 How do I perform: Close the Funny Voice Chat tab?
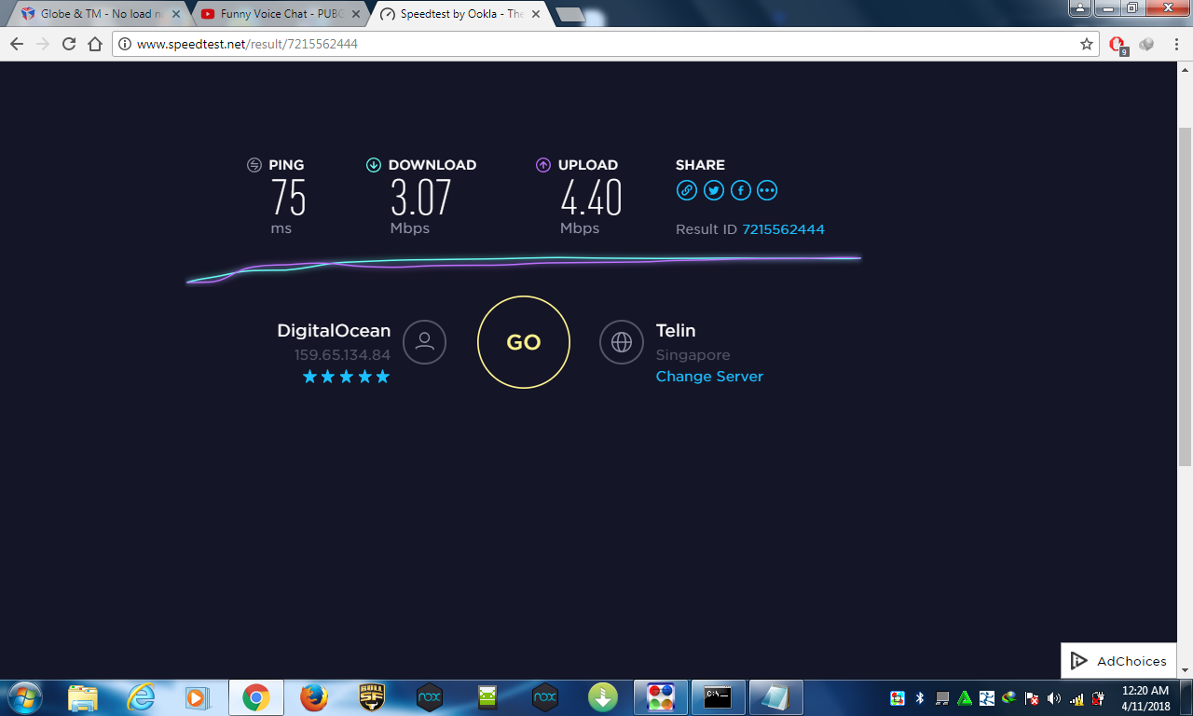[x=355, y=14]
